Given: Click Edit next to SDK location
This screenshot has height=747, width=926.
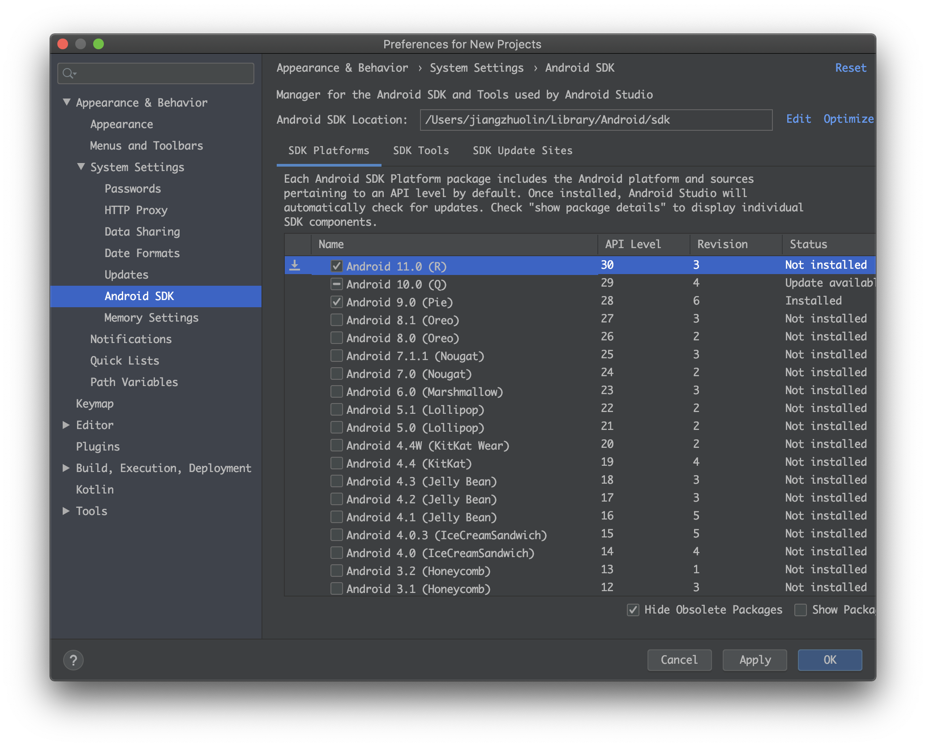Looking at the screenshot, I should (798, 119).
